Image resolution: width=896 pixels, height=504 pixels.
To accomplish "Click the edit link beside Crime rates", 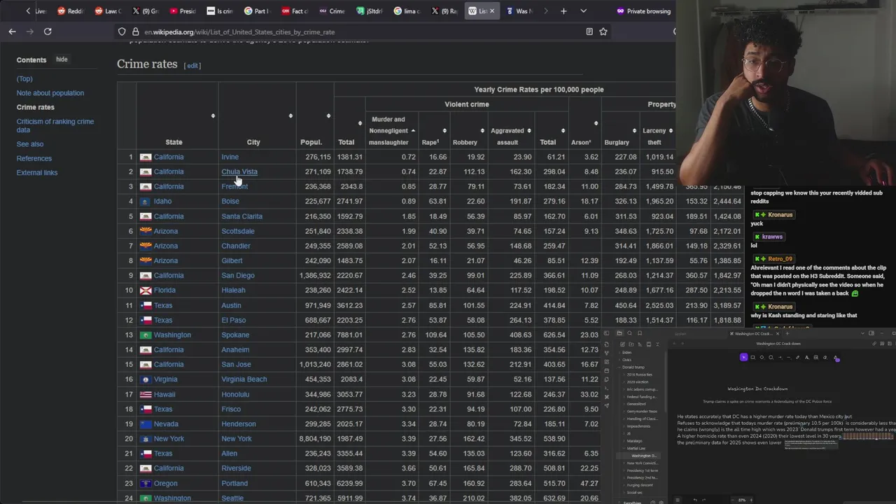I will tap(192, 66).
